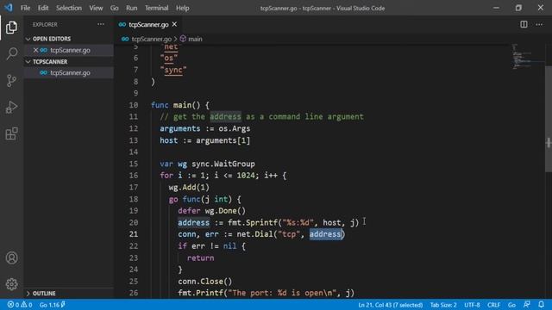Image resolution: width=552 pixels, height=310 pixels.
Task: Select the tcpScanner.go editor tab
Action: pos(148,24)
